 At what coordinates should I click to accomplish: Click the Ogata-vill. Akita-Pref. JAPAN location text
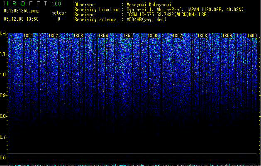pos(185,10)
